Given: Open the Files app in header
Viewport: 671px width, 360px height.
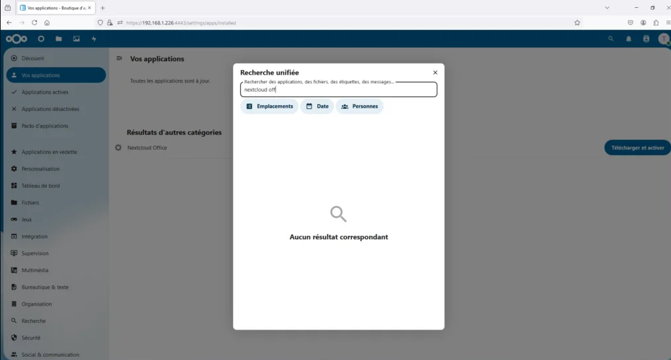Looking at the screenshot, I should [59, 39].
